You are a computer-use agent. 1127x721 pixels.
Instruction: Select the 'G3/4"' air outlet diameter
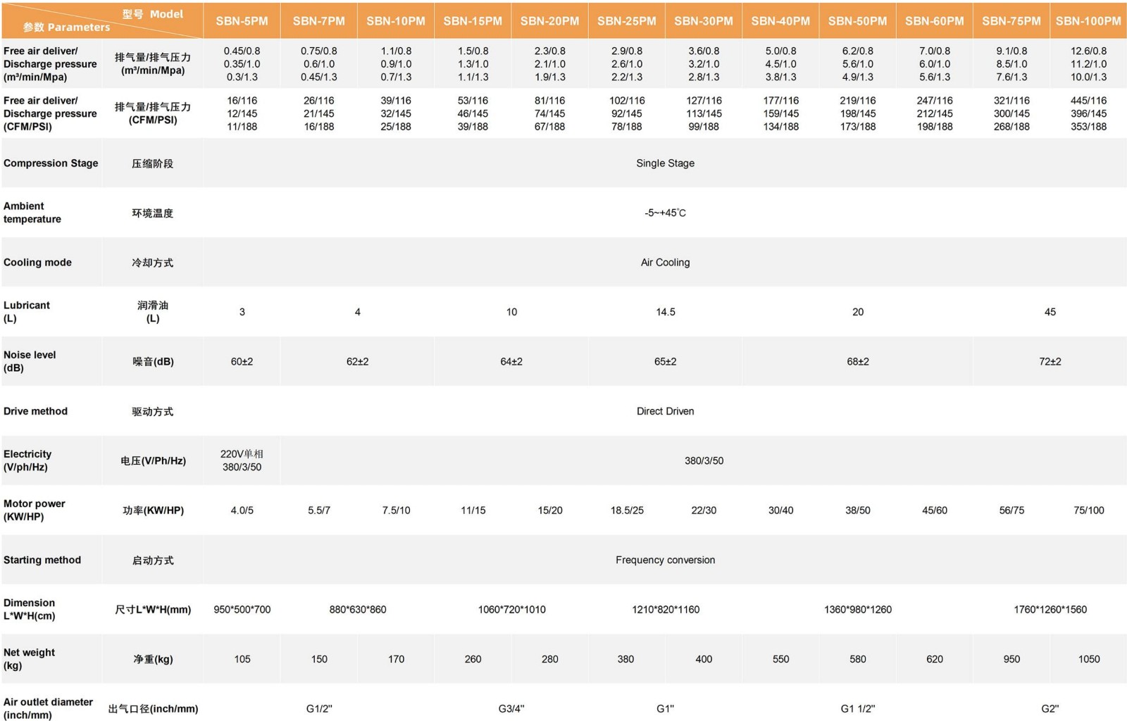[x=511, y=709]
